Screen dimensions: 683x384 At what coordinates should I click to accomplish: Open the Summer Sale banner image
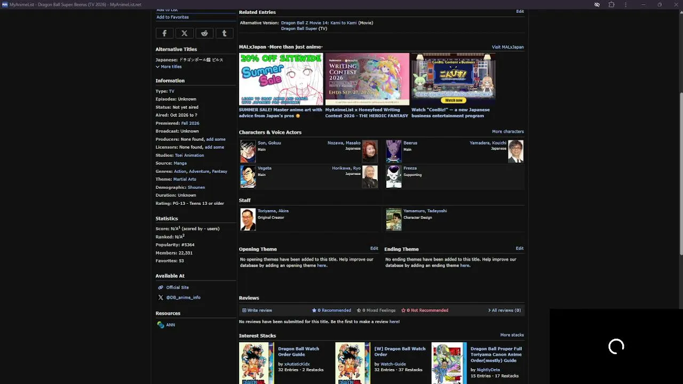[x=281, y=79]
